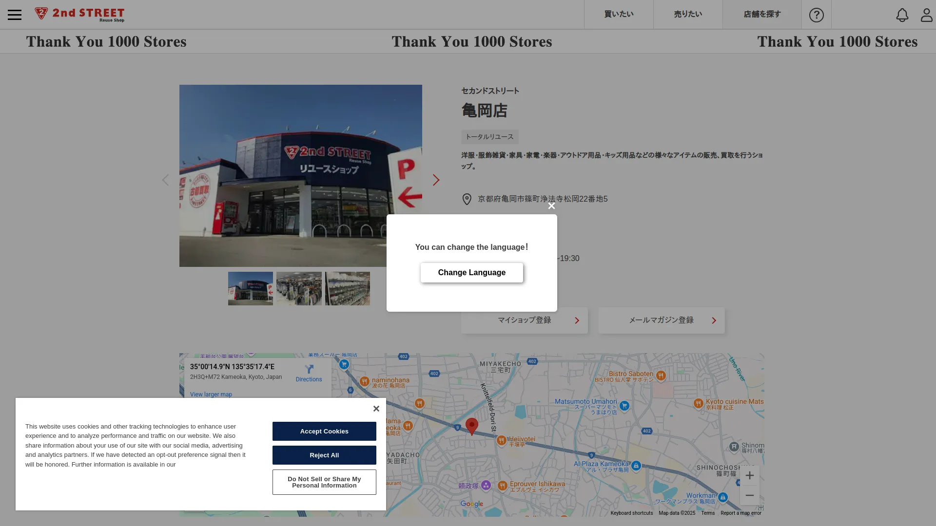The image size is (936, 526).
Task: Click the Shinomura shrine marker
Action: [x=734, y=447]
